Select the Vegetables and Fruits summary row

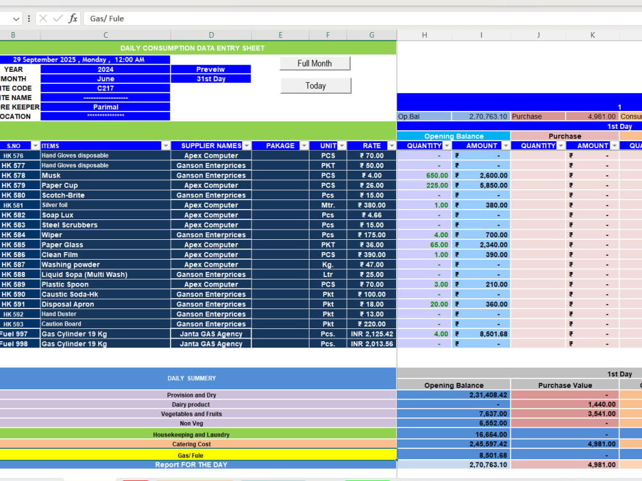(198, 414)
